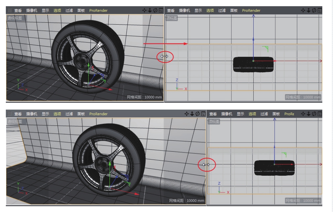Click ProRender in upper top-view viewport menu bar
The image size is (335, 212).
tap(251, 11)
